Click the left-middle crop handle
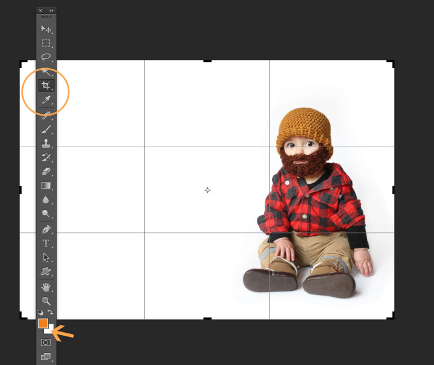The height and width of the screenshot is (365, 434). 21,190
